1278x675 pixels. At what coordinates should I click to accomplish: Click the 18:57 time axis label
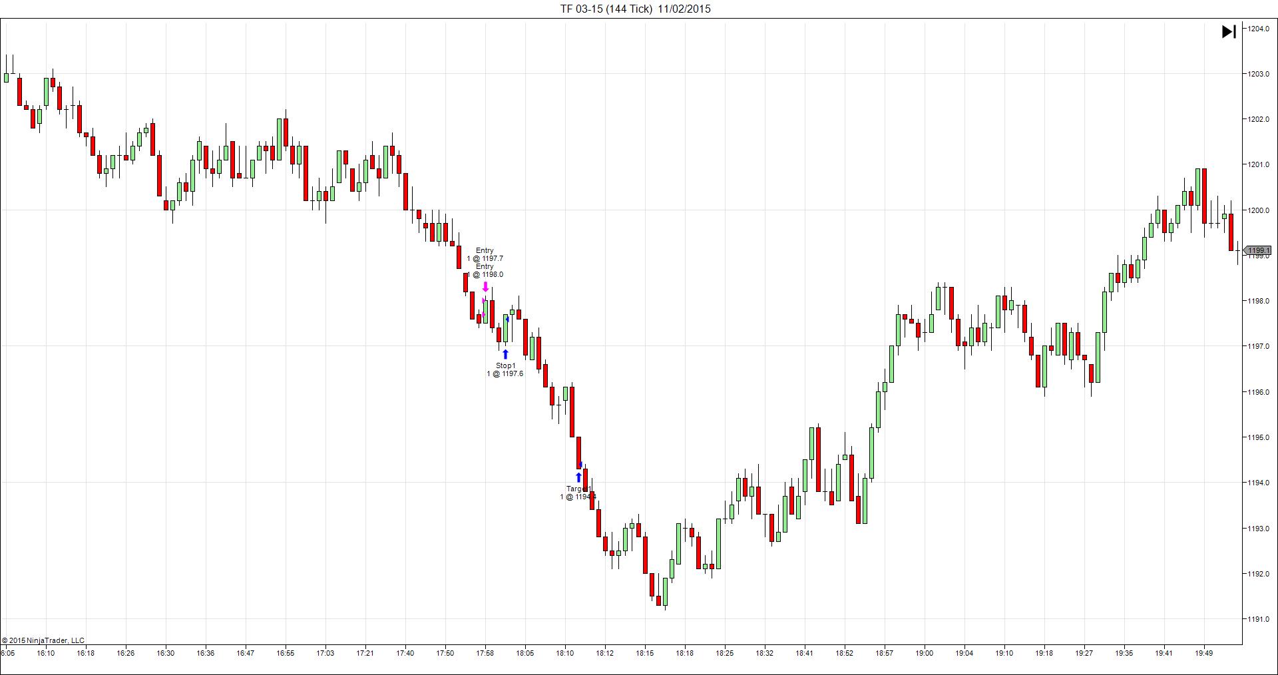[885, 653]
